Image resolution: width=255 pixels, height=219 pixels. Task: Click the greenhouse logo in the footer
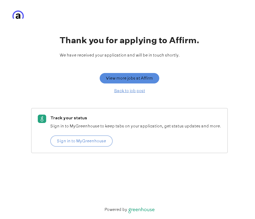pyautogui.click(x=141, y=210)
